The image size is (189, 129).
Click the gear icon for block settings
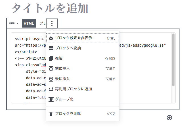click(51, 38)
